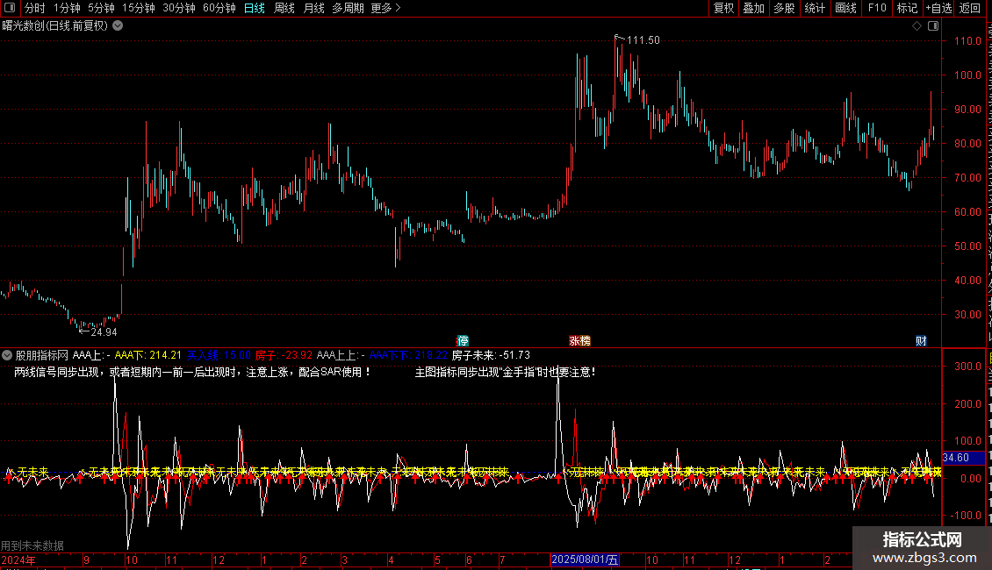Switch to 周线 weekly chart

[x=284, y=8]
